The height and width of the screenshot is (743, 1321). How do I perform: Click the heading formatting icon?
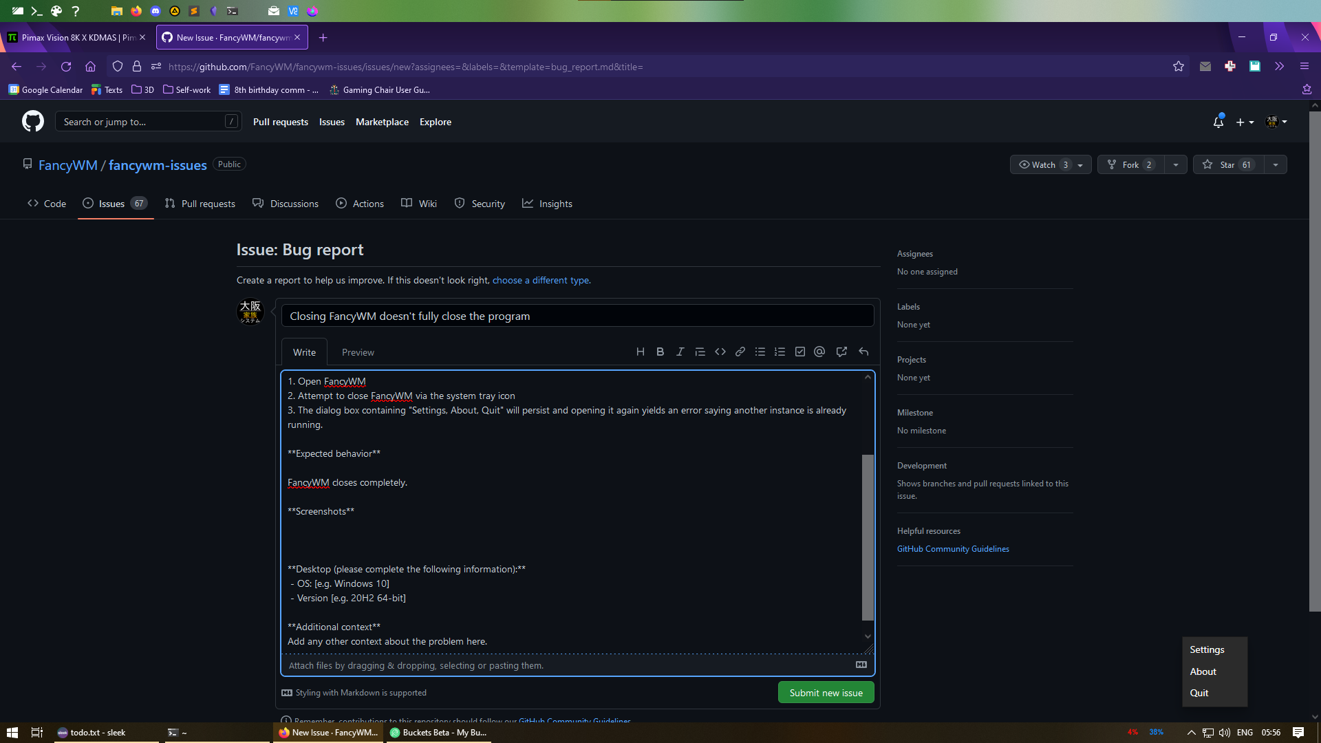(640, 352)
